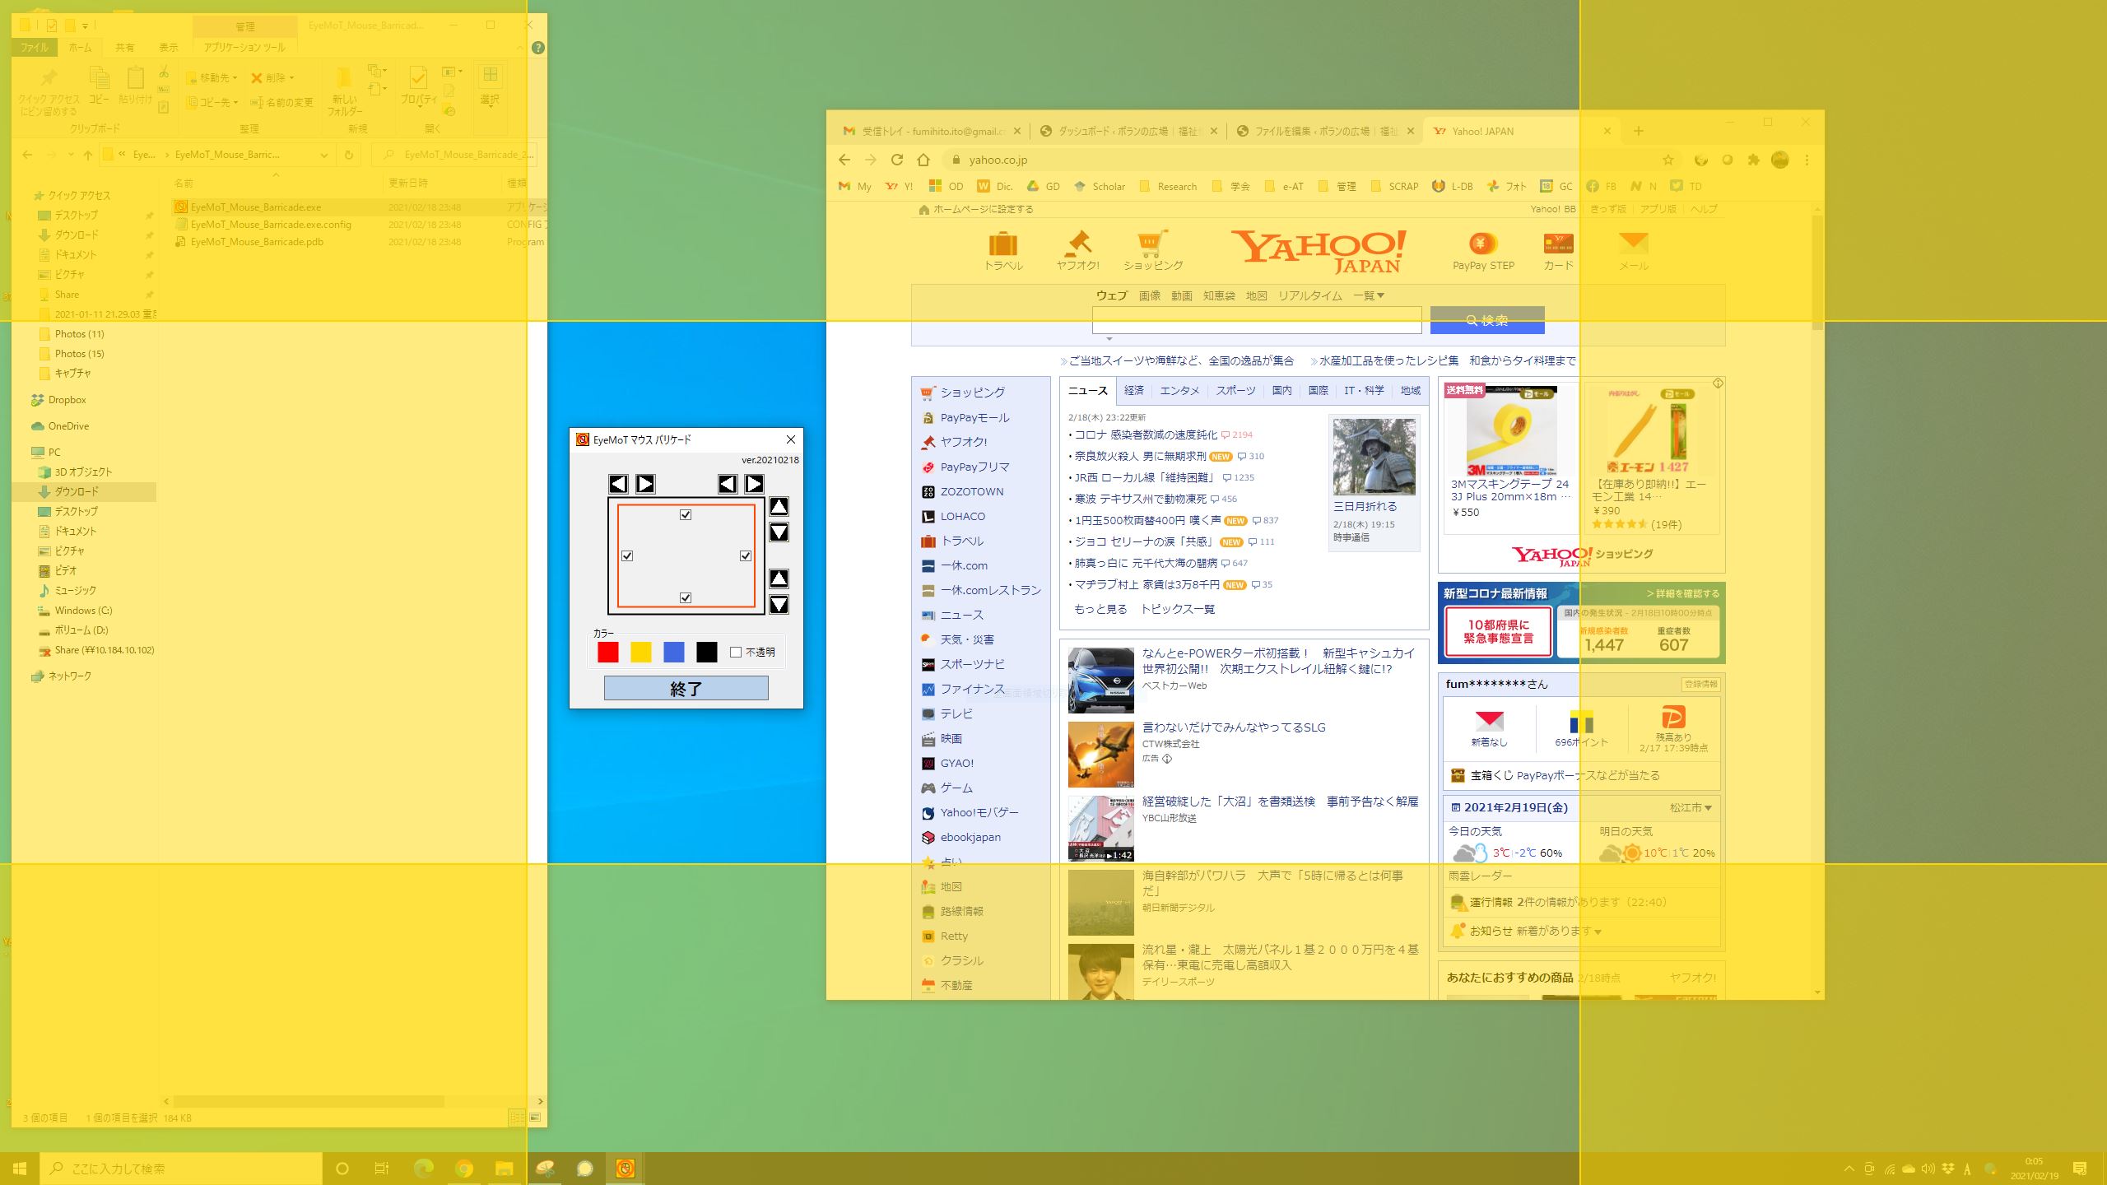Click the blue 検索 search button
Screen dimensions: 2107x1185
coord(1487,320)
